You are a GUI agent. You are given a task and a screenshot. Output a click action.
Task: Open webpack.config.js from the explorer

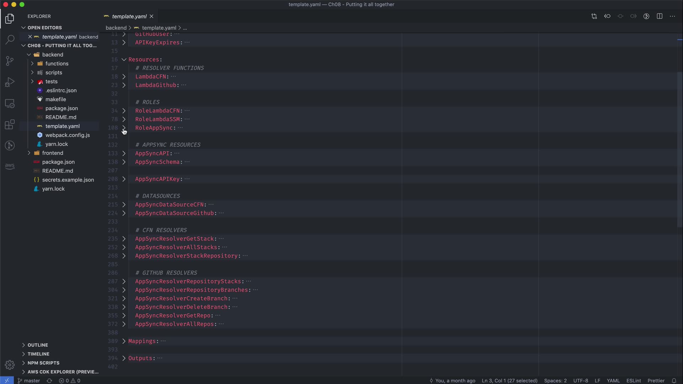(x=67, y=135)
